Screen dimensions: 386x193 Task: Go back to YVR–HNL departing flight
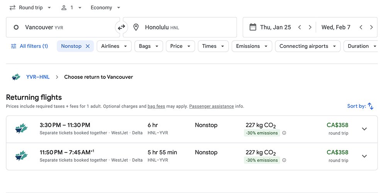coord(38,77)
